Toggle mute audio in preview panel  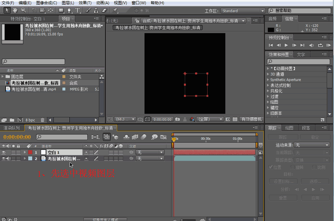(x=311, y=45)
